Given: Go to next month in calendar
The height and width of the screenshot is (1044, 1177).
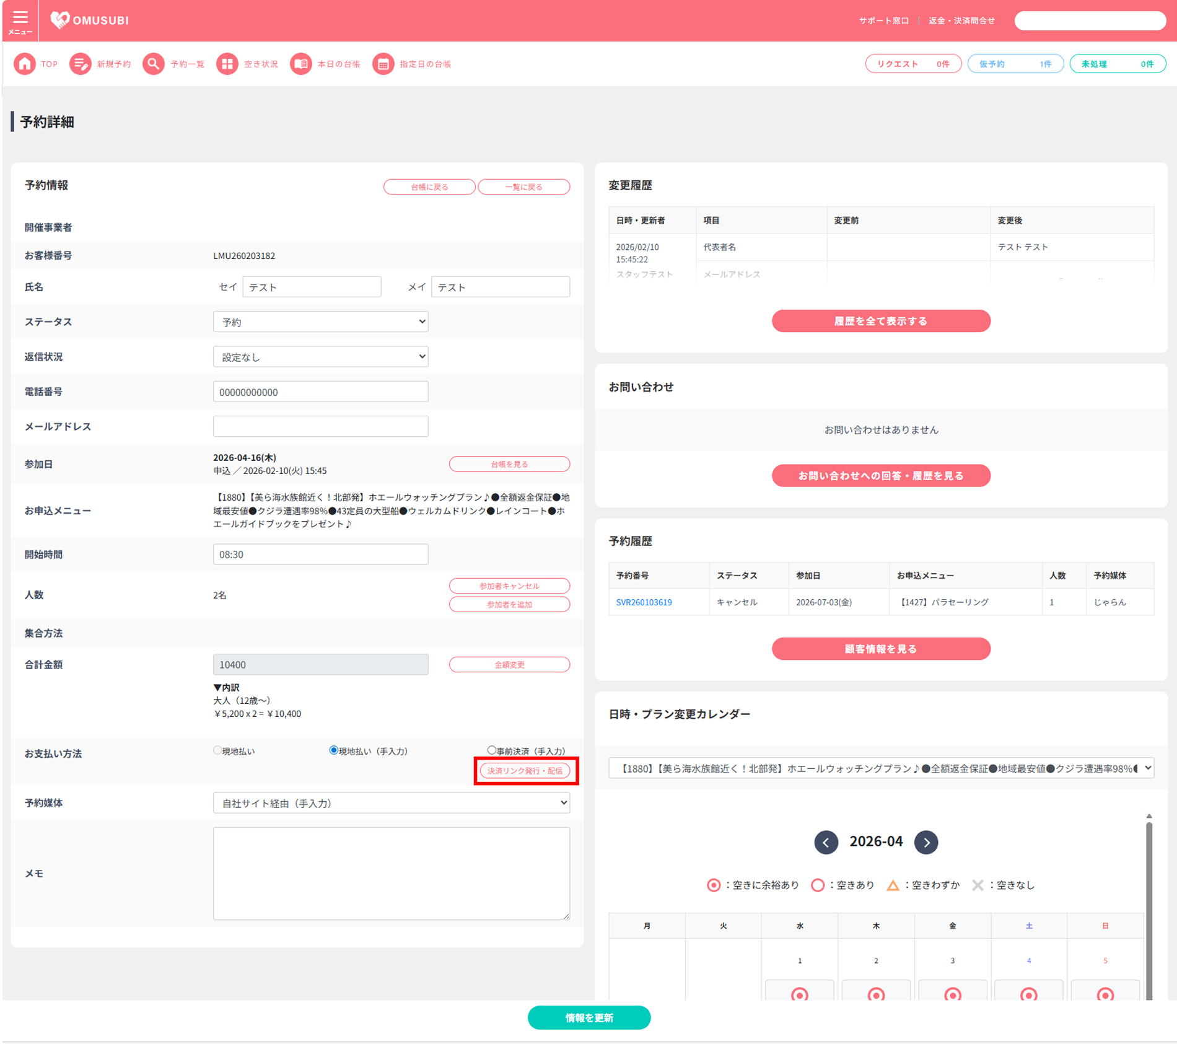Looking at the screenshot, I should tap(926, 842).
